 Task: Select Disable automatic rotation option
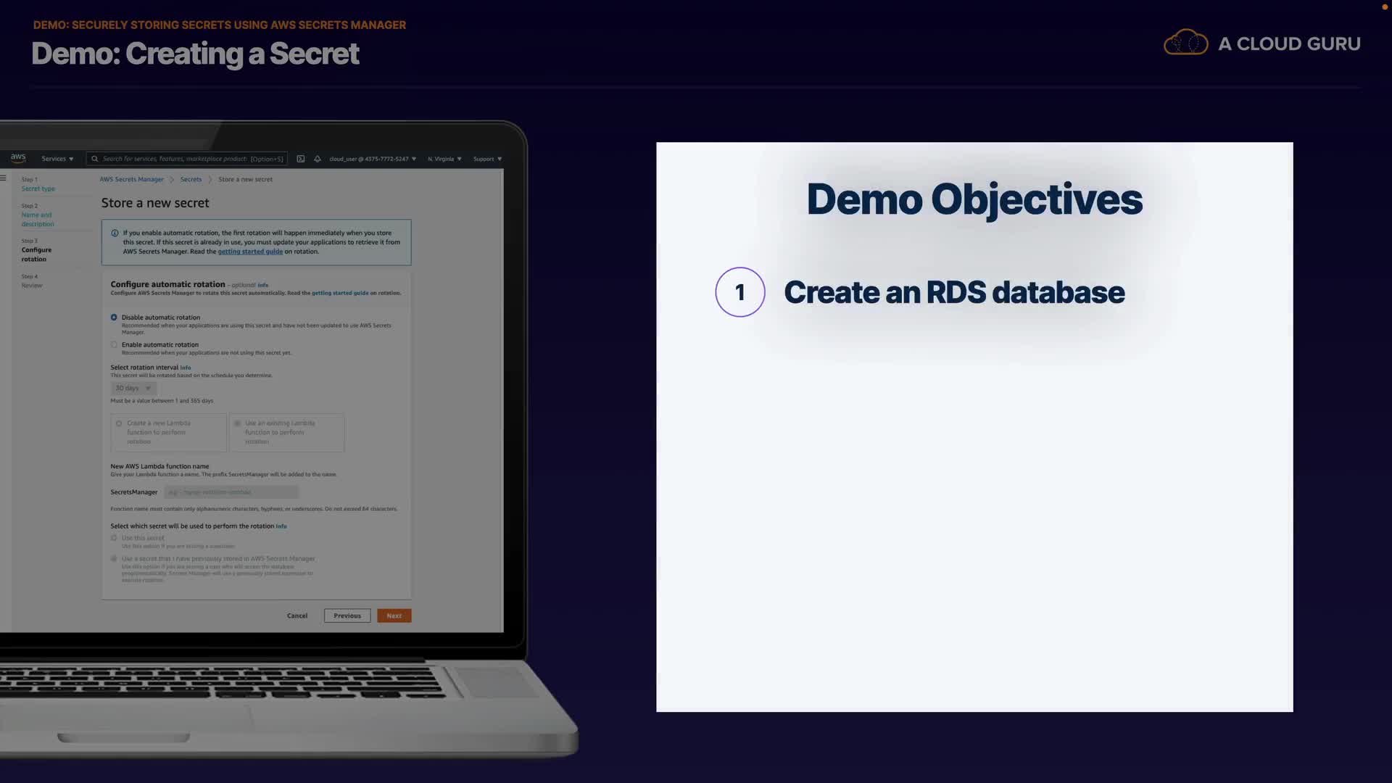[x=114, y=318]
